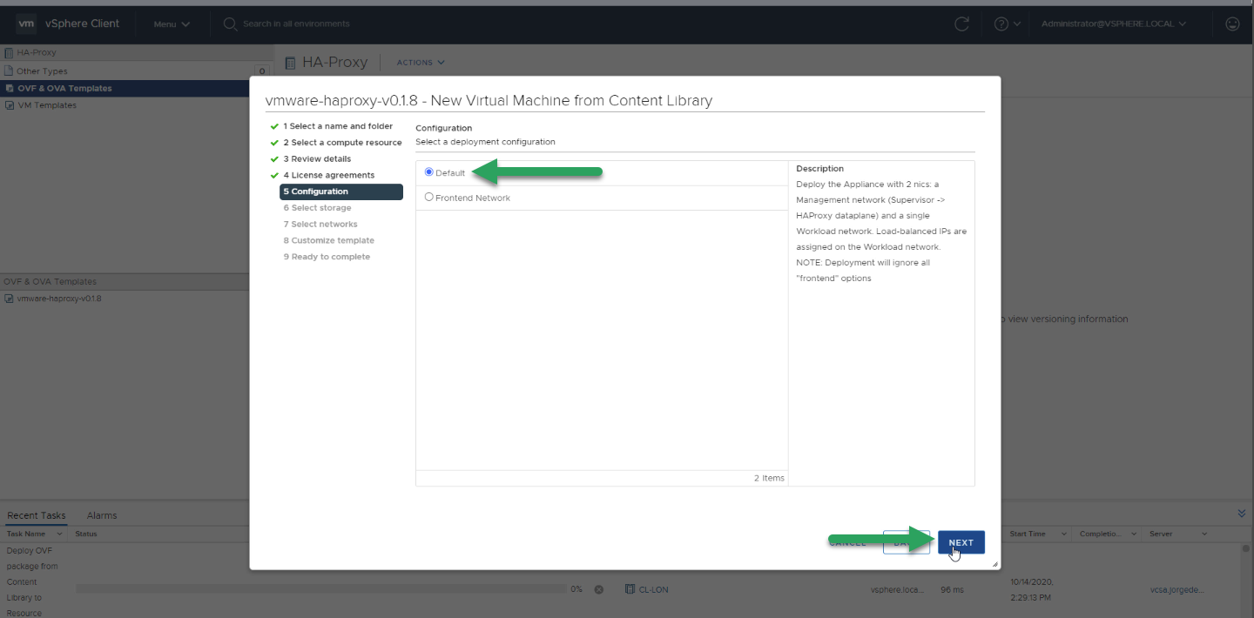Screen dimensions: 1254x618
Task: Select step 5 Configuration
Action: tap(341, 191)
